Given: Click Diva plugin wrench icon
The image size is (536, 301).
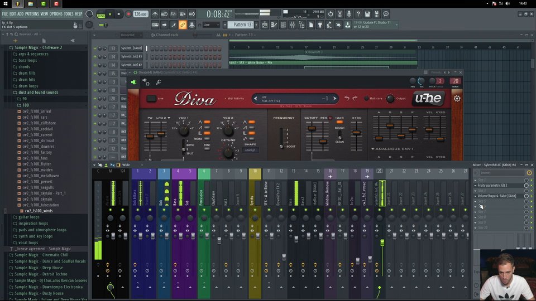Looking at the screenshot, I should (158, 82).
